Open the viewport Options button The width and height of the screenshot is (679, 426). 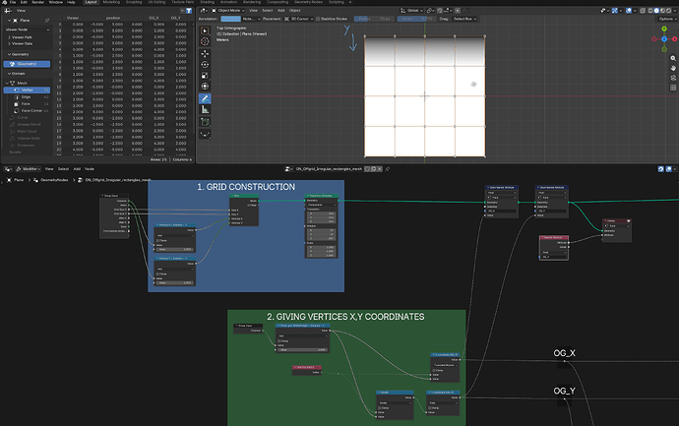click(x=666, y=19)
